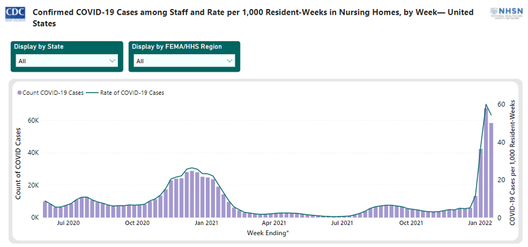
Task: Select the Jan 2022 x-axis label
Action: click(480, 223)
